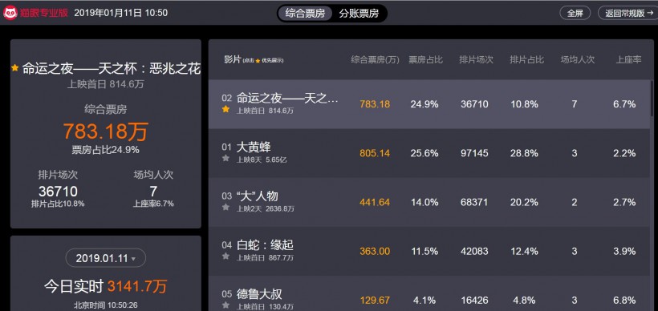Toggle favorite star for 德鲁大叔
Image resolution: width=658 pixels, height=311 pixels.
[x=225, y=305]
